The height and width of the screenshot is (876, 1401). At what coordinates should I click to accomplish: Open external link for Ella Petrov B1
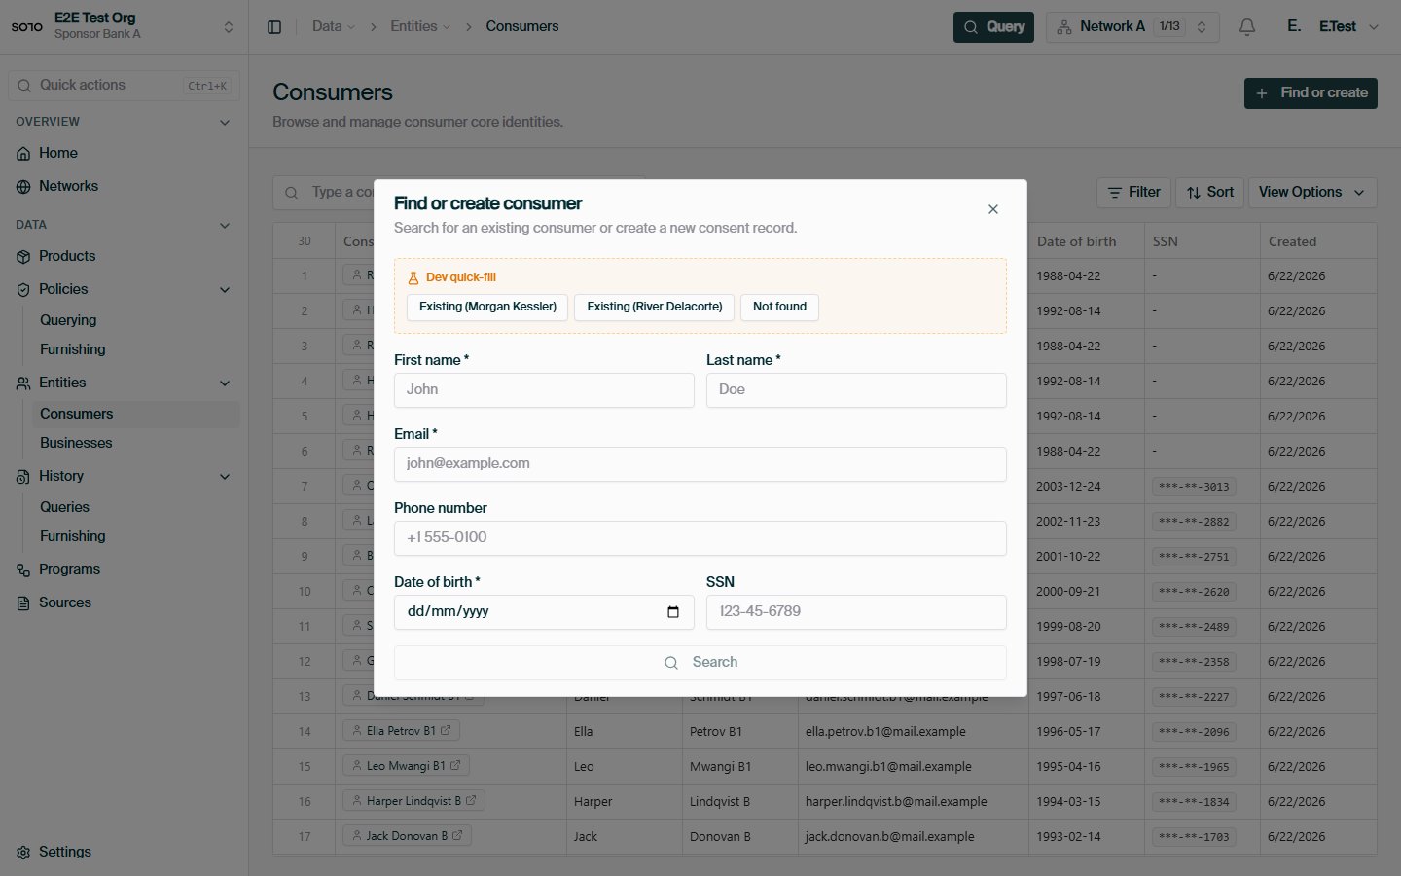pos(446,730)
